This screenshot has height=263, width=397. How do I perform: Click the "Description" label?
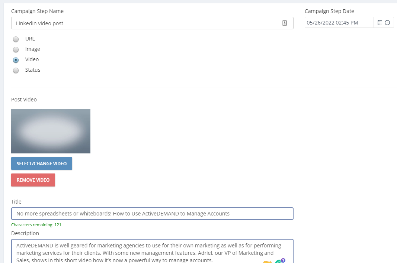point(25,233)
